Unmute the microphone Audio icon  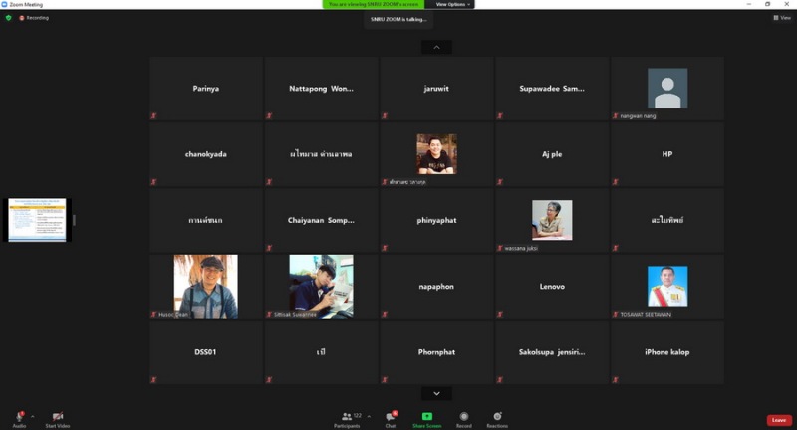19,416
